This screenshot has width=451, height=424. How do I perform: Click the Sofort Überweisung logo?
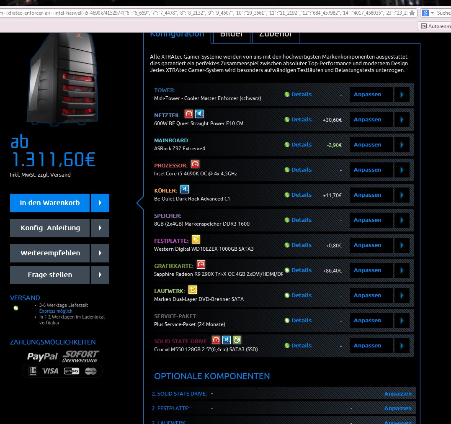point(80,357)
